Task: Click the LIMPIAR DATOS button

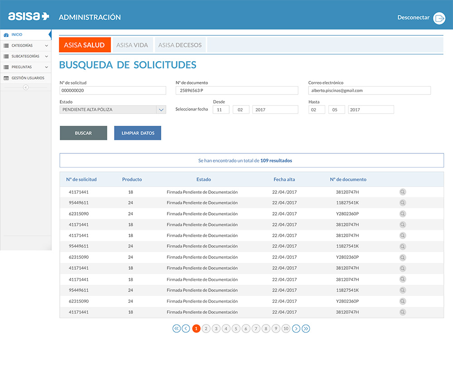Action: coord(138,133)
